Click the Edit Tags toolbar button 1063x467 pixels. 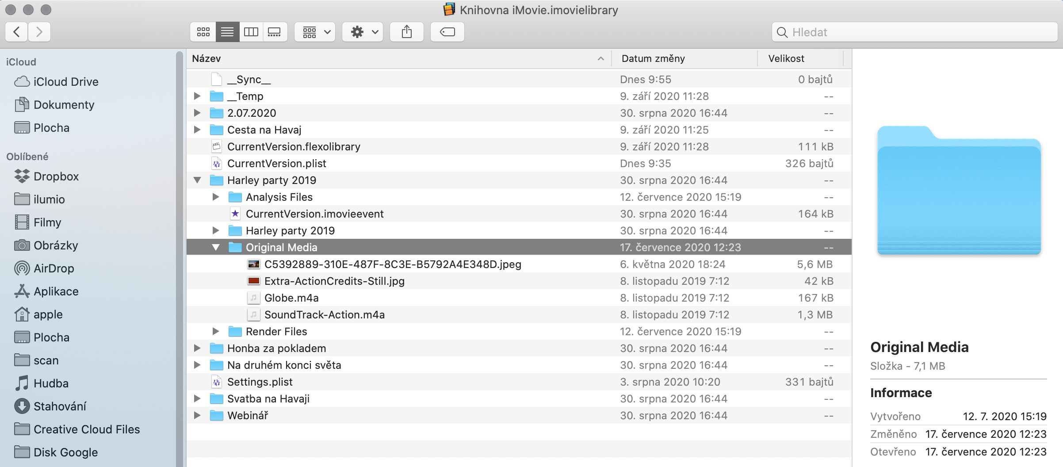point(447,32)
